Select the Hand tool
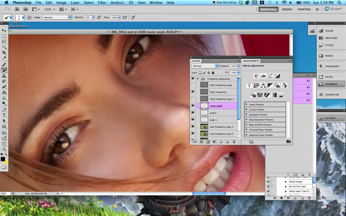The width and height of the screenshot is (346, 216). point(4,144)
